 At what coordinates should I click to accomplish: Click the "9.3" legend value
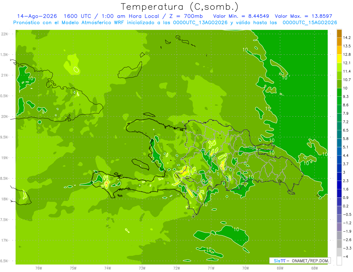pos(346,97)
